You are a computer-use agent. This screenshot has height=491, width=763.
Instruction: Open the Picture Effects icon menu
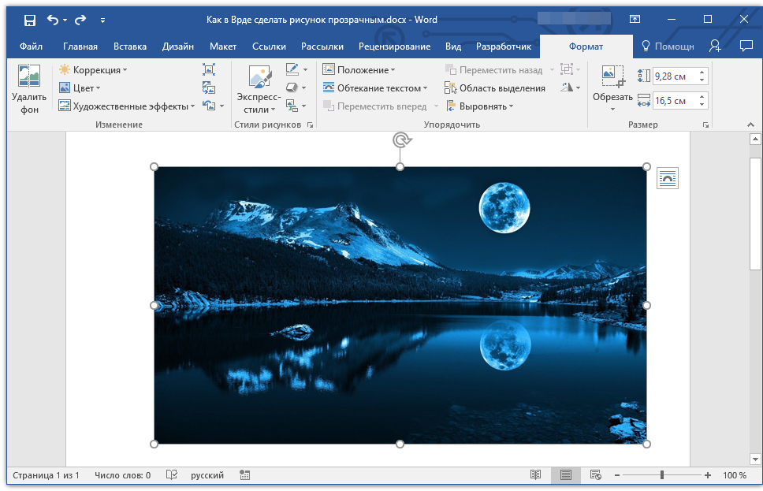tap(292, 87)
